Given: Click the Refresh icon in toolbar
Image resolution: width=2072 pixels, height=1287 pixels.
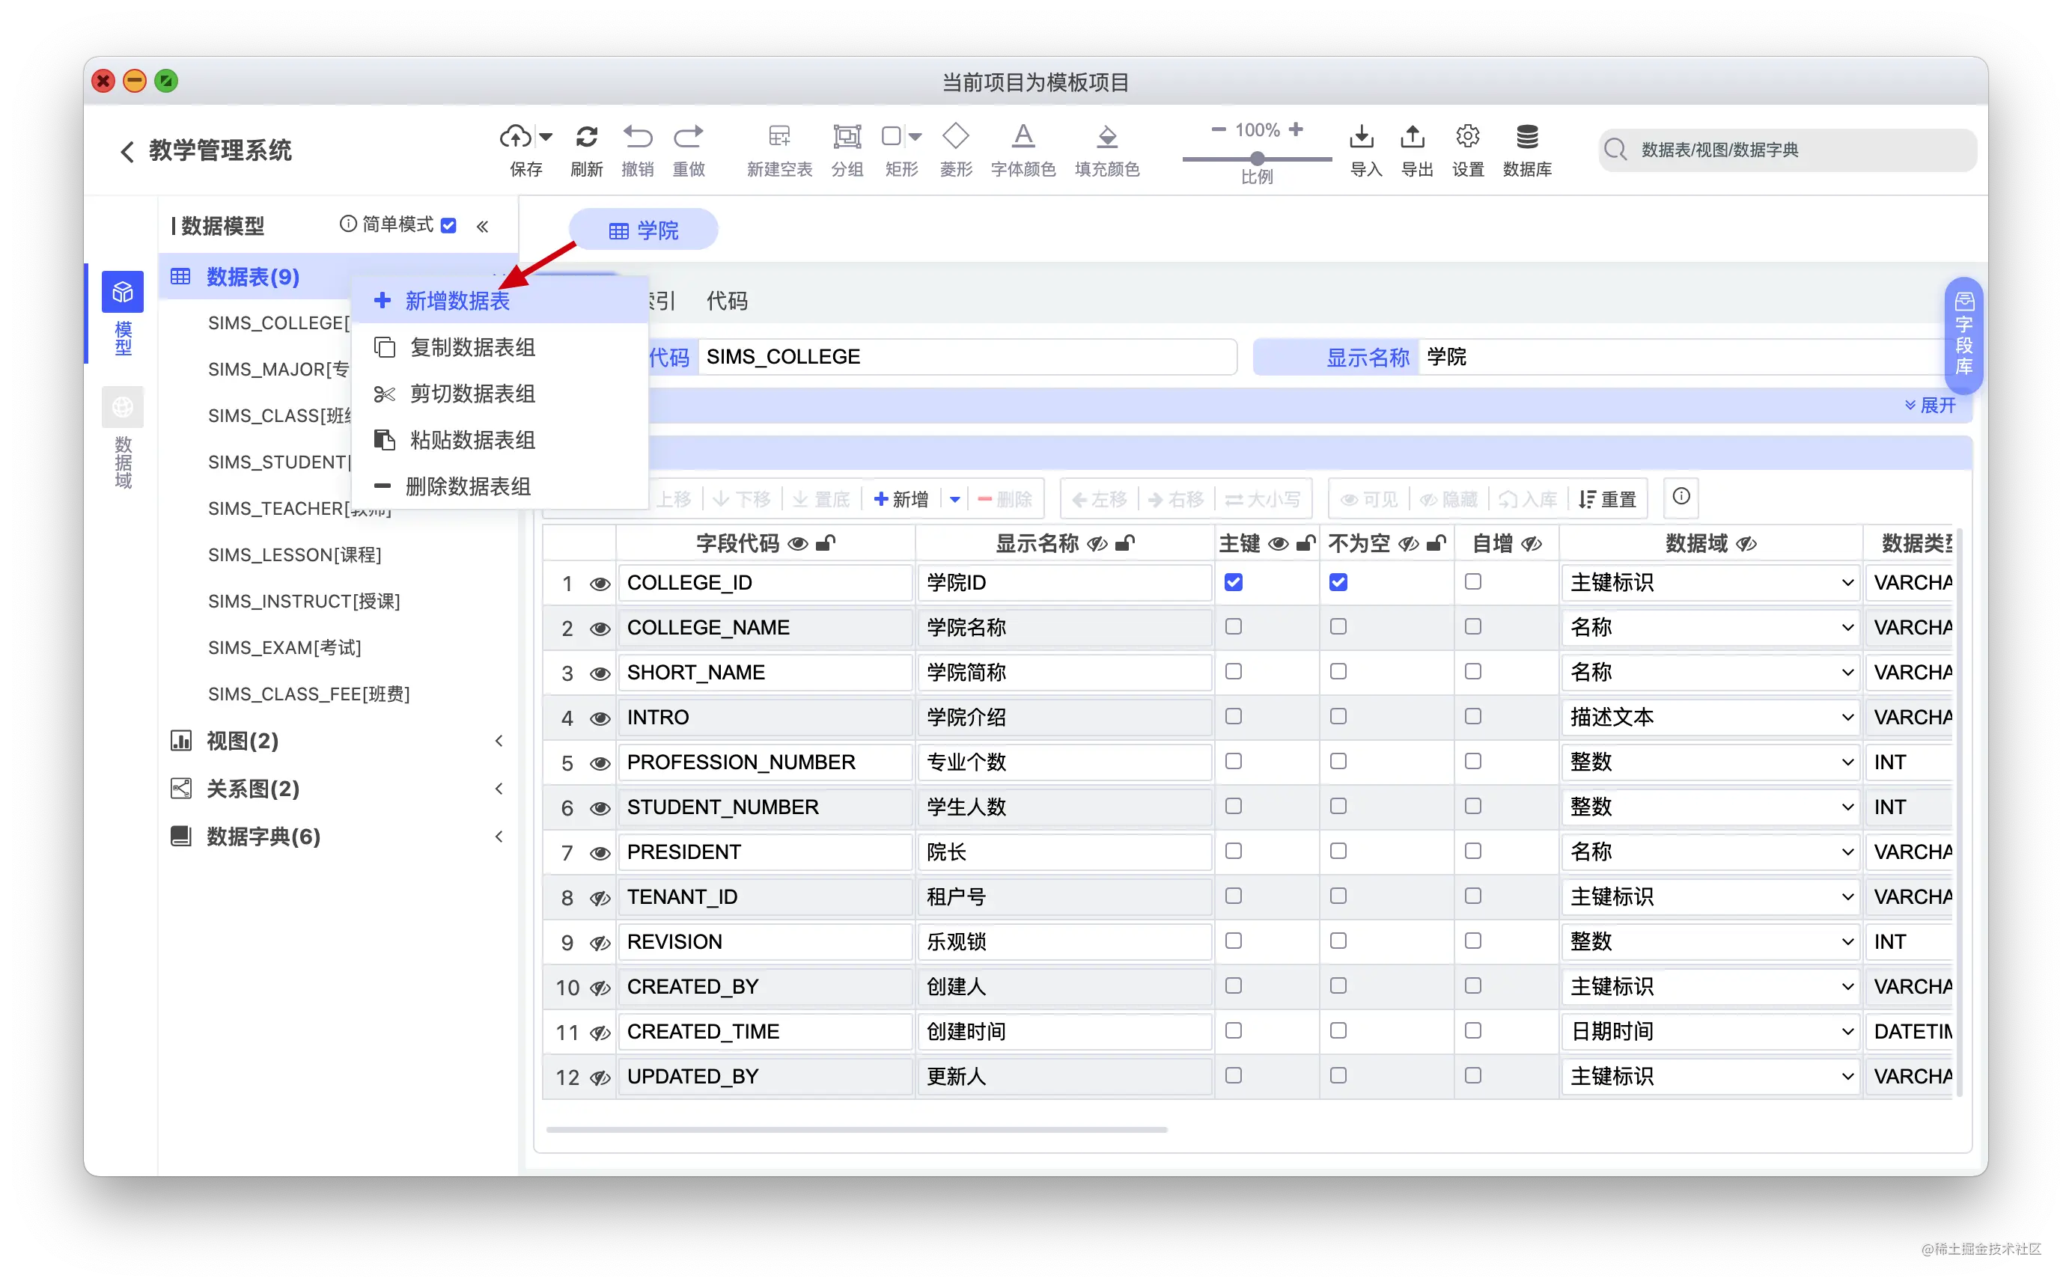Looking at the screenshot, I should point(587,136).
